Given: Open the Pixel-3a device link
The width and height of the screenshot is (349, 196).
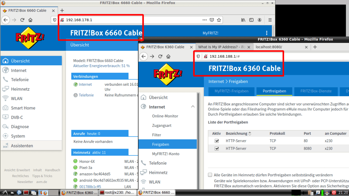Looking at the screenshot, I should (x=86, y=168).
